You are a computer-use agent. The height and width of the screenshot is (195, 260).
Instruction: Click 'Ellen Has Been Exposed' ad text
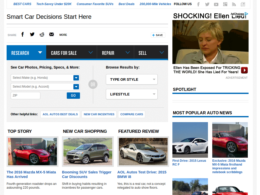207,70
